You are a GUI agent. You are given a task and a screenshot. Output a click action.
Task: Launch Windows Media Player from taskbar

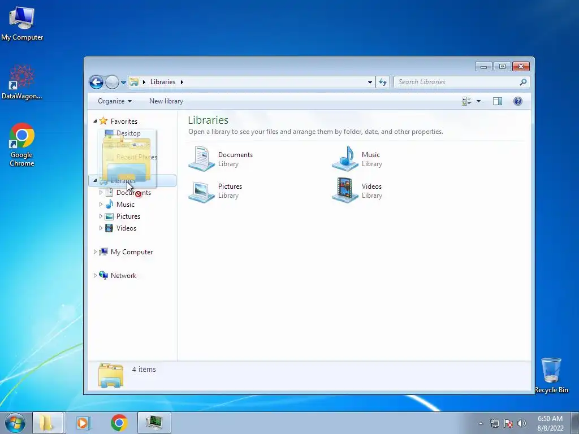tap(83, 423)
